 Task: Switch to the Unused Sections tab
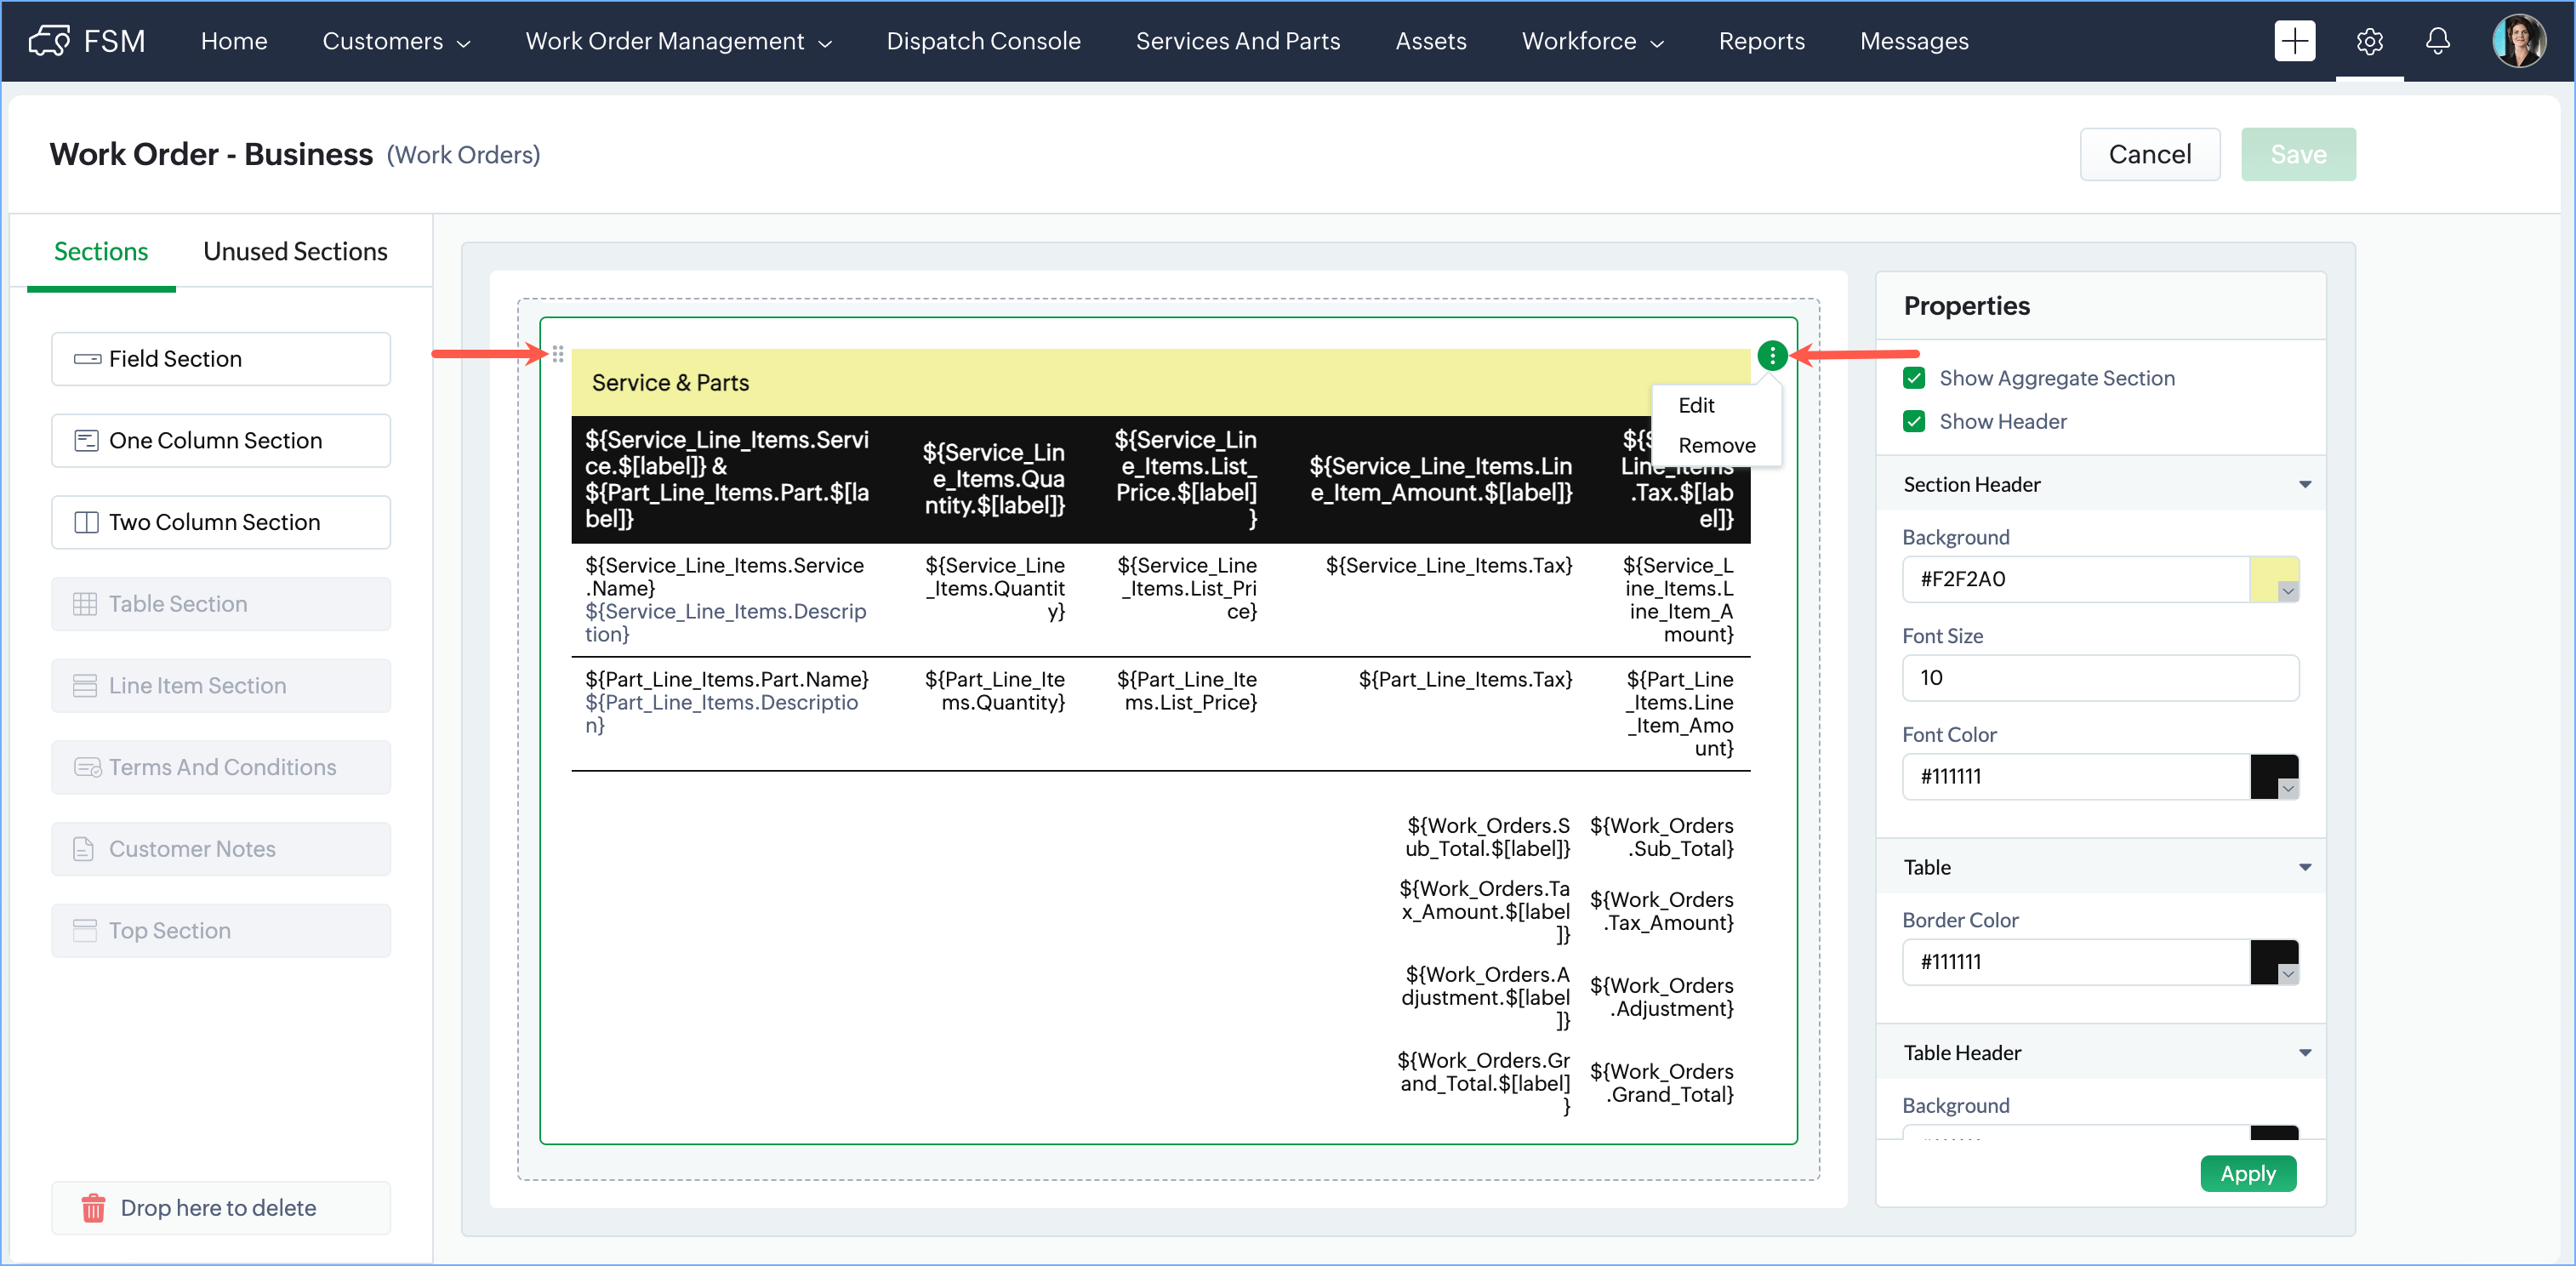click(x=295, y=252)
